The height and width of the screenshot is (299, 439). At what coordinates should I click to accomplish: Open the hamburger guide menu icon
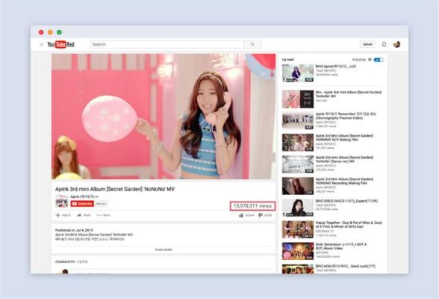click(x=42, y=44)
